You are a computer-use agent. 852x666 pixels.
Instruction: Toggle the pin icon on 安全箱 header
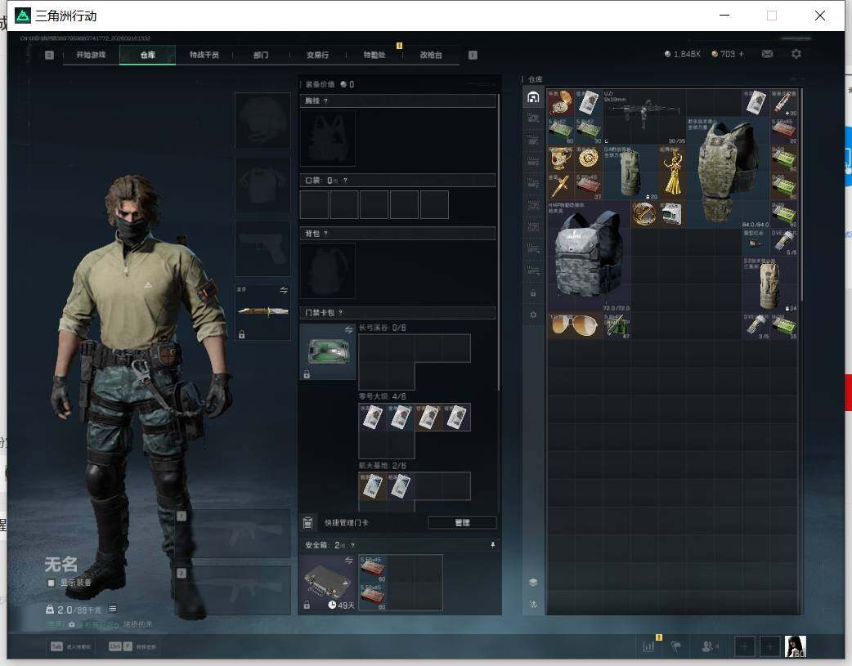tap(493, 545)
